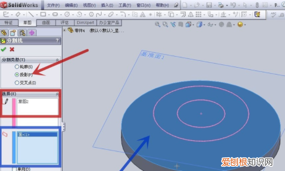The width and height of the screenshot is (285, 171).
Task: Open the Display Style dropdown arrow
Action: click(x=204, y=25)
